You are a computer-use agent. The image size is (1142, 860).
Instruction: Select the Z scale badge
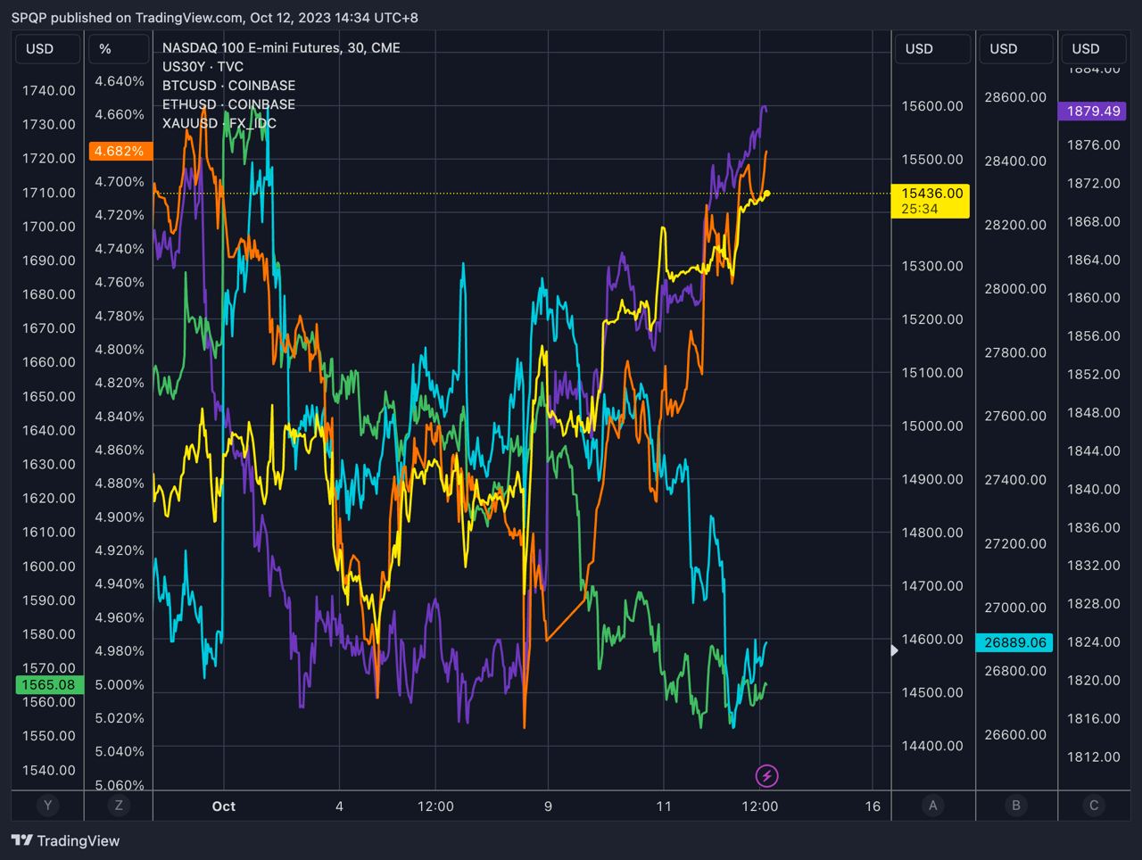[119, 806]
